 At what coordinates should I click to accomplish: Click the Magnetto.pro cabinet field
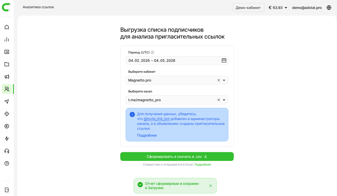pyautogui.click(x=177, y=80)
